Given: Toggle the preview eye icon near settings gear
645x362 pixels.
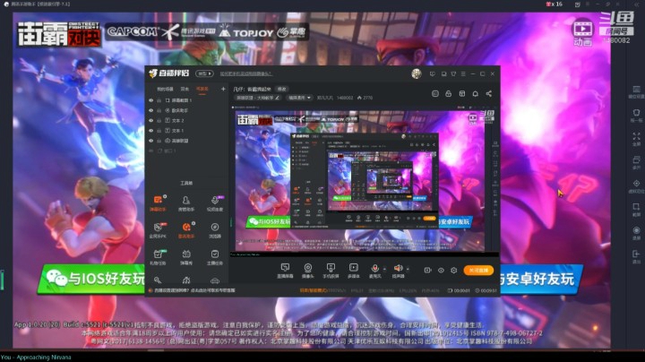Looking at the screenshot, I should coord(441,271).
